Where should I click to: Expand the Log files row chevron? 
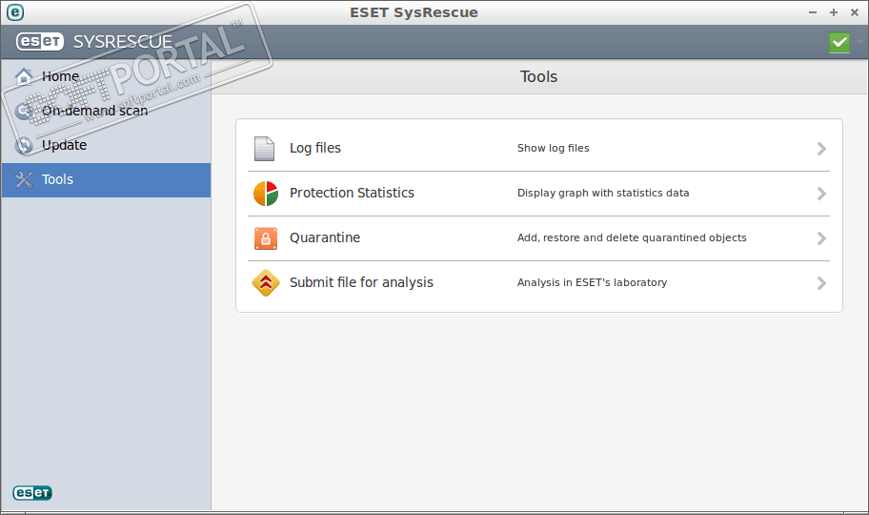point(821,149)
